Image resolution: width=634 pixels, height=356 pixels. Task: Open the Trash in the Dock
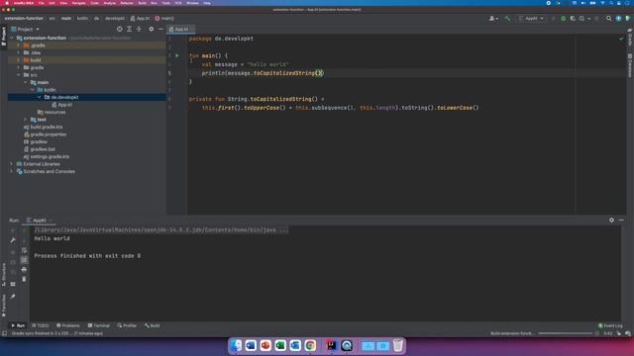click(x=398, y=345)
